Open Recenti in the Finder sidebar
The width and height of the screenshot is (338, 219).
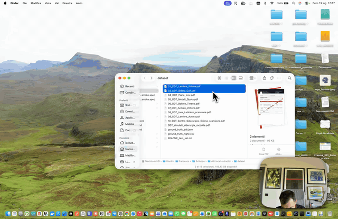pyautogui.click(x=128, y=86)
